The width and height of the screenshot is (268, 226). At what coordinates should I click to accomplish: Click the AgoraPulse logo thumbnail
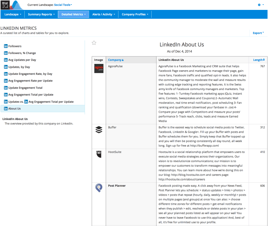point(99,69)
